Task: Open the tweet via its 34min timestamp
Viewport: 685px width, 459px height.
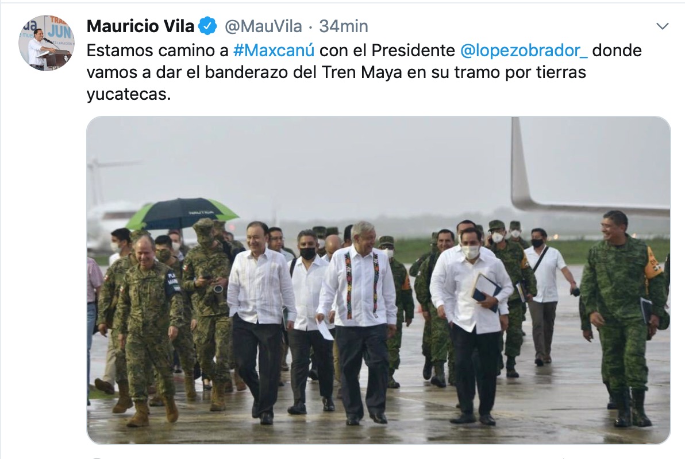Action: point(344,26)
